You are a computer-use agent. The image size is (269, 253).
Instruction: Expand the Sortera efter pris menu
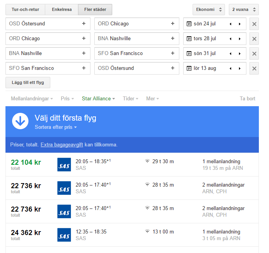(56, 127)
